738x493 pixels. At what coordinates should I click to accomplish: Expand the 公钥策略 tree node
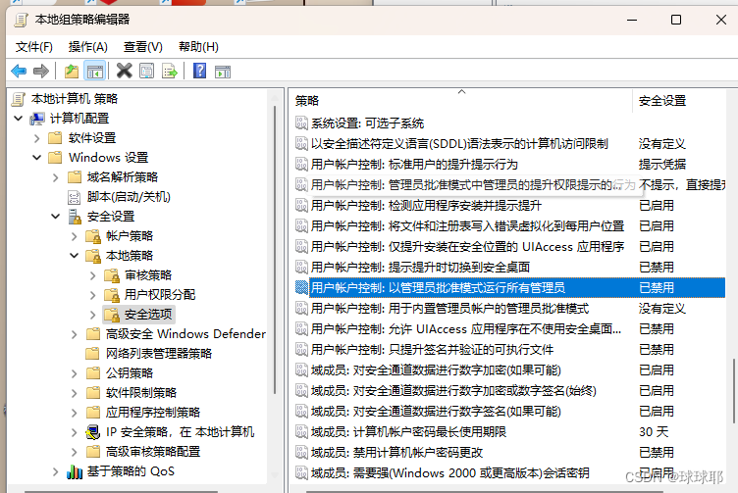click(75, 373)
